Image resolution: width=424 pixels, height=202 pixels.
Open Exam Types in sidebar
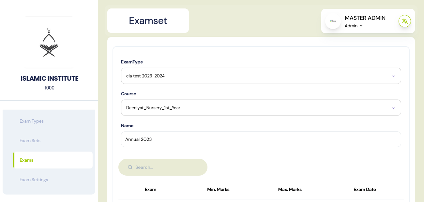pos(32,121)
